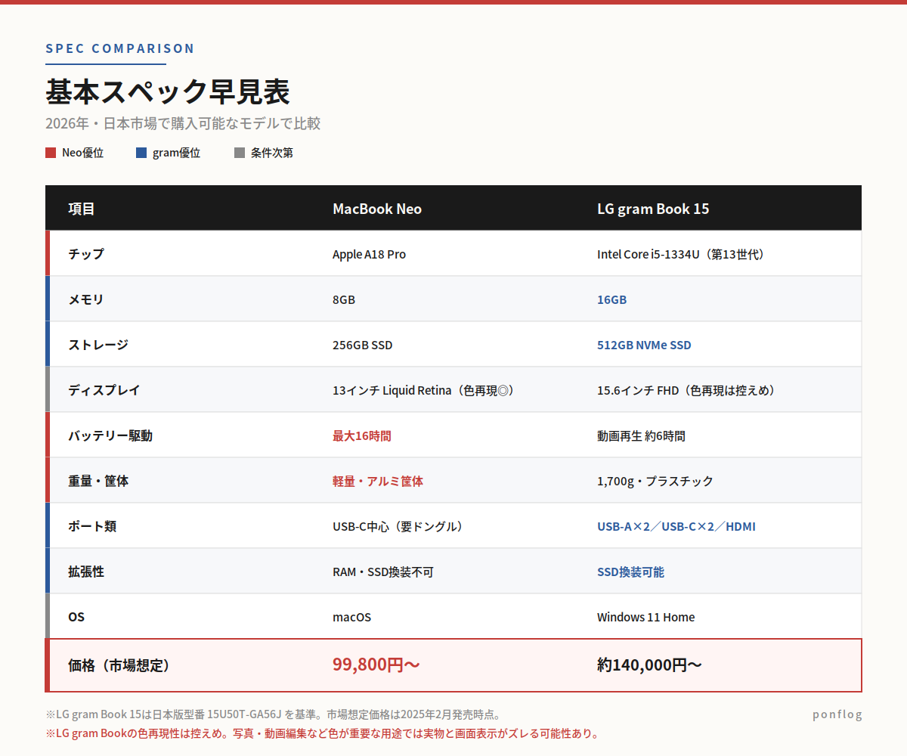Click the gram優位 legend label
907x756 pixels.
pos(176,153)
